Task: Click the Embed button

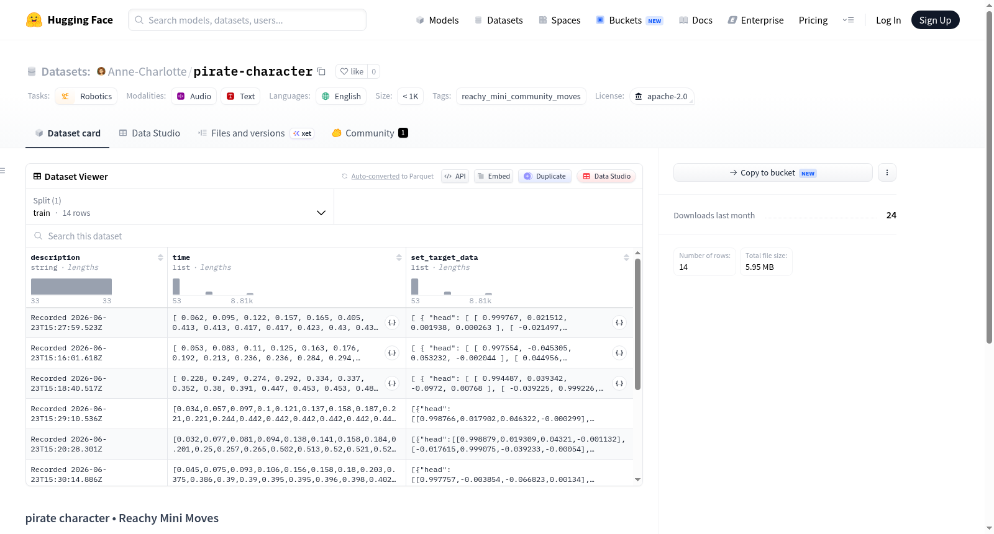Action: [493, 177]
